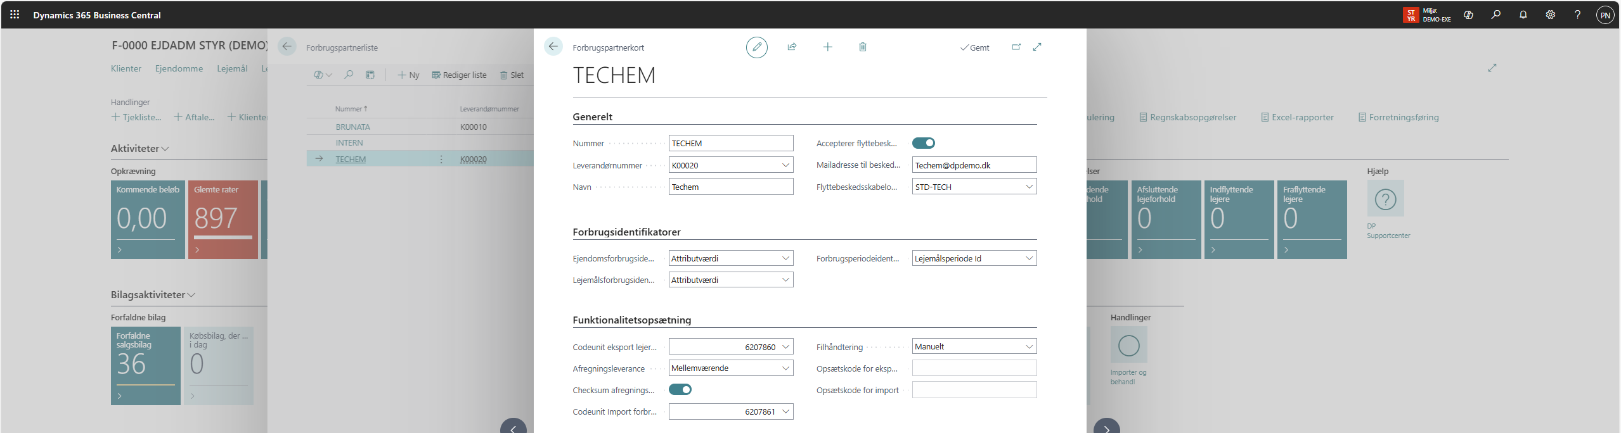Click the expand arrows icon on the role center
1621x433 pixels.
(1492, 67)
